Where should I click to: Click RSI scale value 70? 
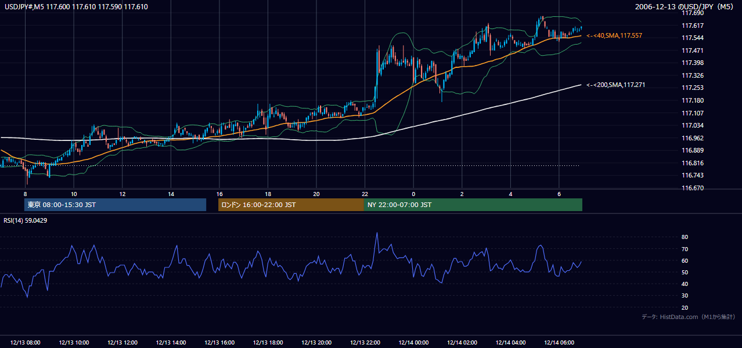pyautogui.click(x=685, y=249)
